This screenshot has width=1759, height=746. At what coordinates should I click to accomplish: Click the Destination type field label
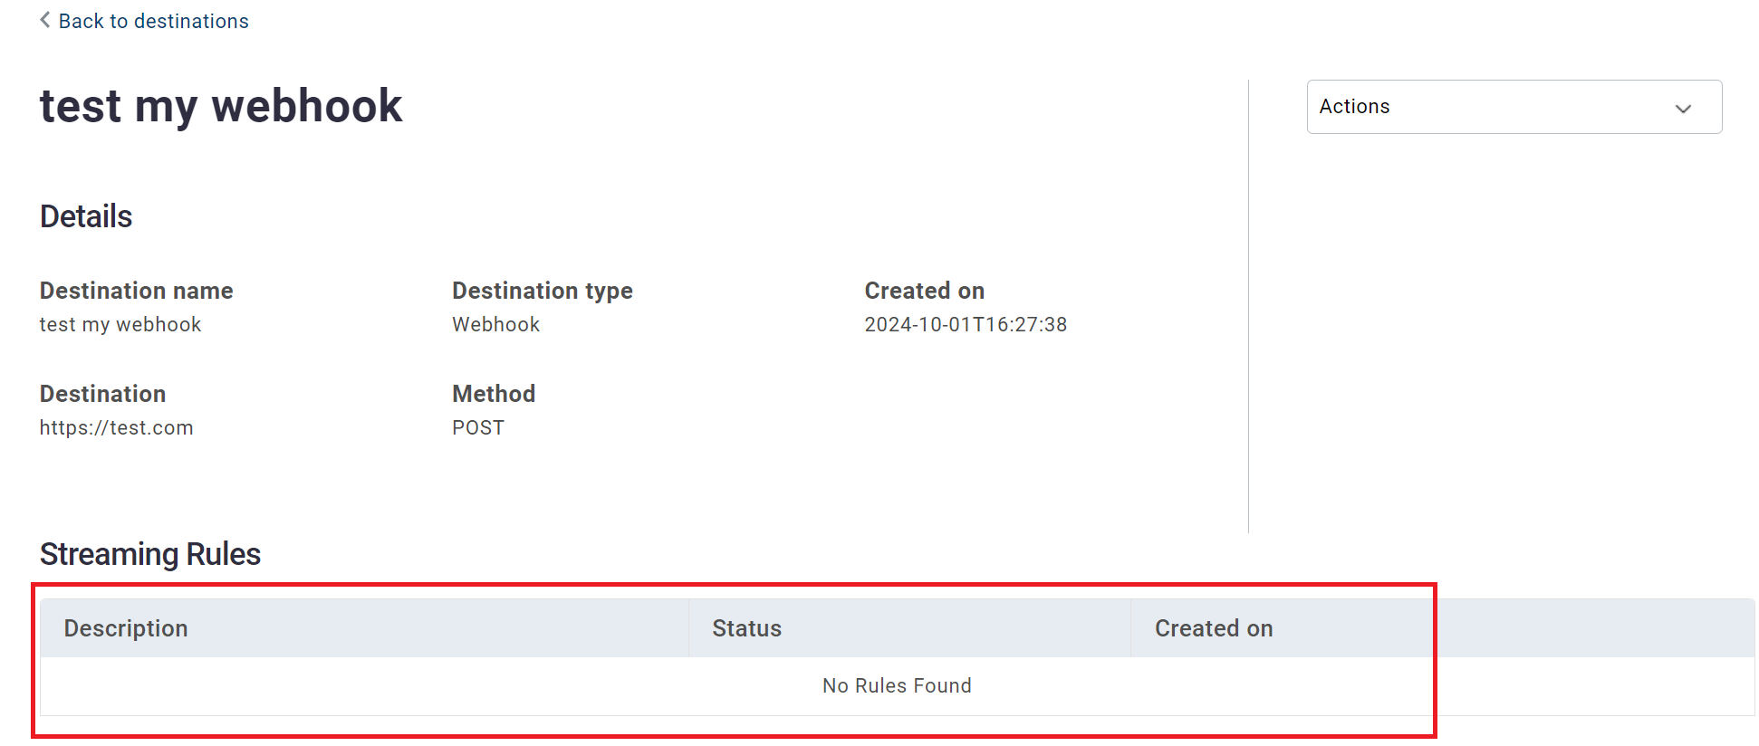point(542,291)
